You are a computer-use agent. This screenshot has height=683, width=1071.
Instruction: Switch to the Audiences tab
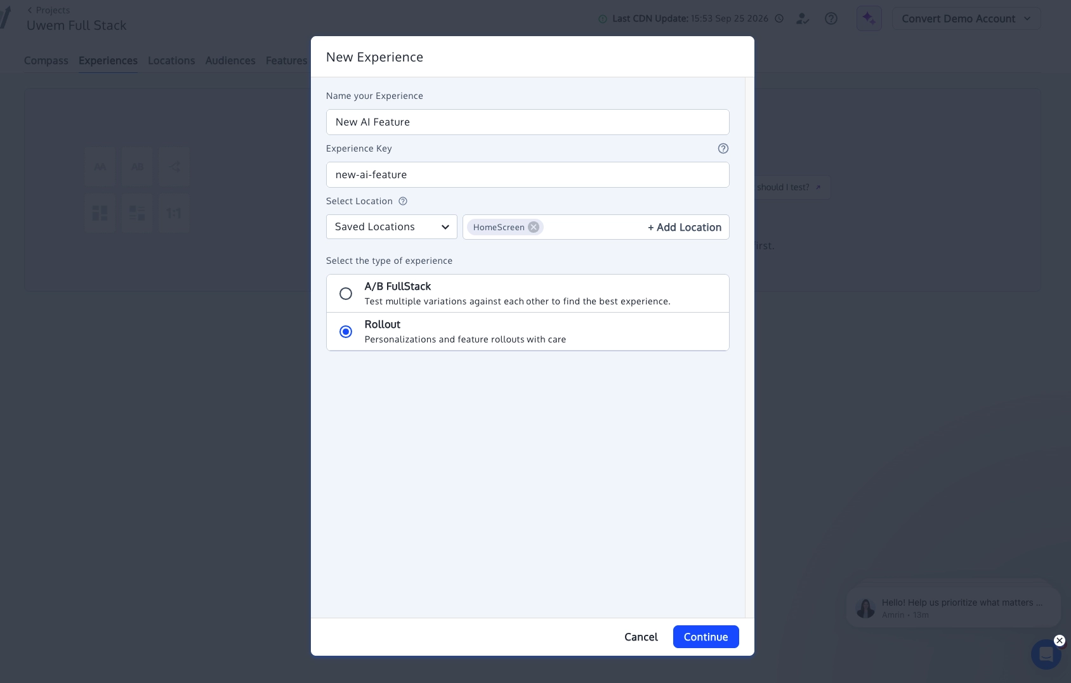(x=230, y=61)
